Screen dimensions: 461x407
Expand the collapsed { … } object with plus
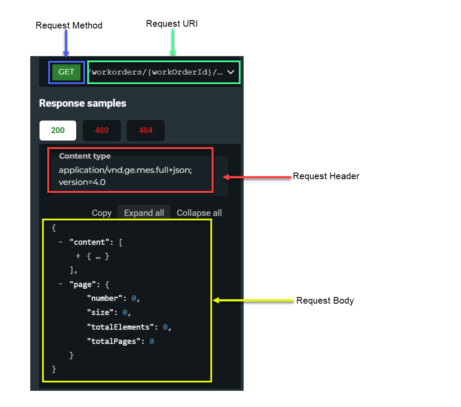(x=78, y=256)
